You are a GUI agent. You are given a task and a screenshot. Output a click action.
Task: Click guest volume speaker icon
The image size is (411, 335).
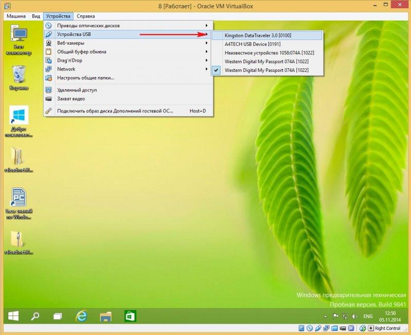pyautogui.click(x=354, y=317)
